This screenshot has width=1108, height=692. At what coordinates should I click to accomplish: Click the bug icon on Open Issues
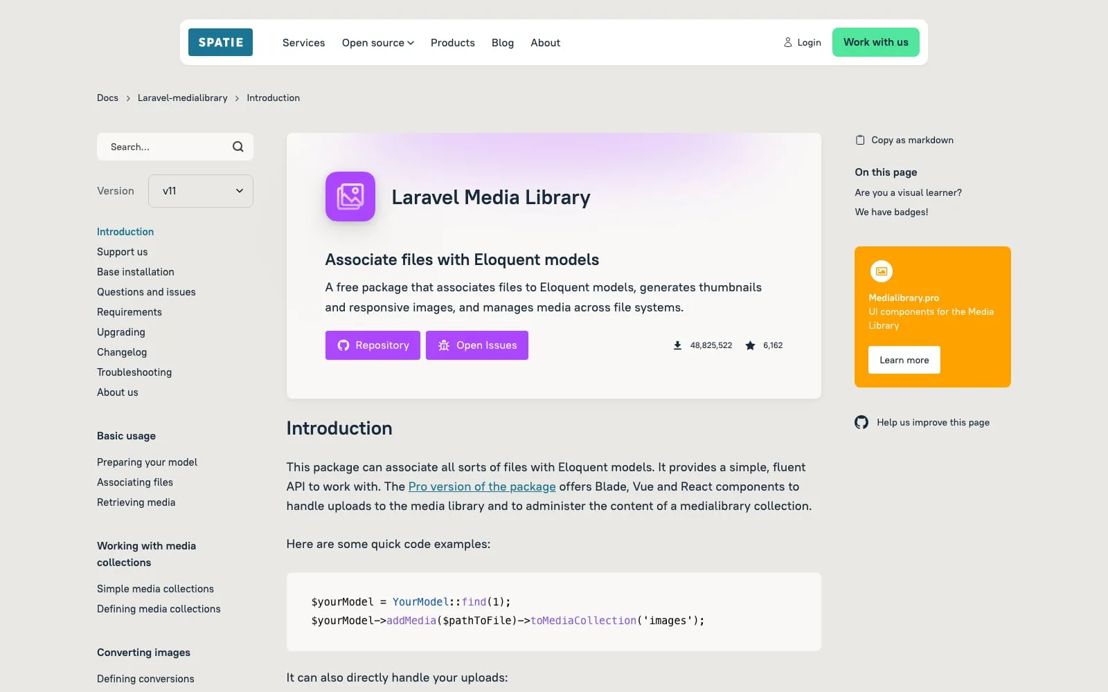(x=444, y=345)
